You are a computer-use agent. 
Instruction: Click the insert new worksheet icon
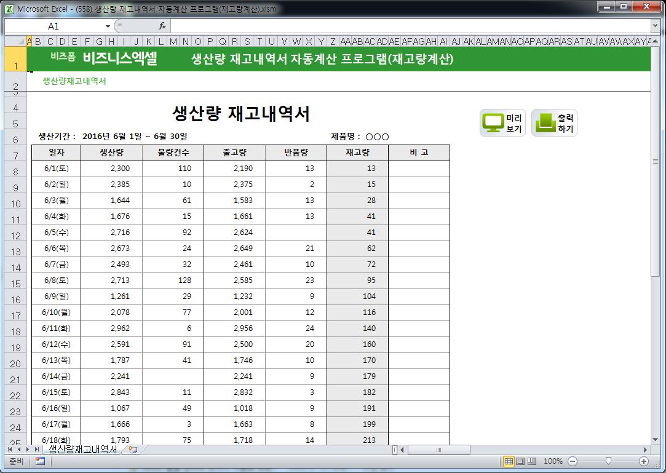click(133, 449)
